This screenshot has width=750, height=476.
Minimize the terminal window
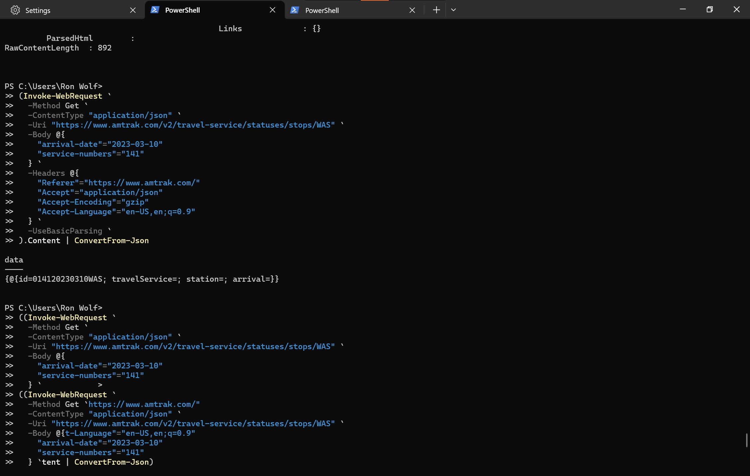coord(683,10)
